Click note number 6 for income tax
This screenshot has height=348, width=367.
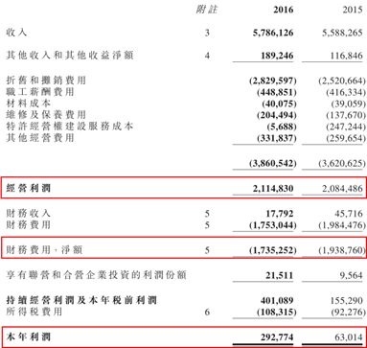pyautogui.click(x=207, y=312)
